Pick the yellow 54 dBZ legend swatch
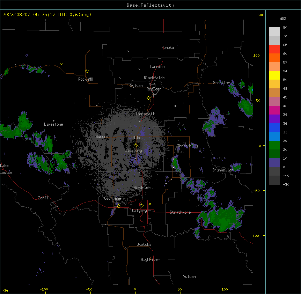This screenshot has width=301, height=294. tap(274, 75)
